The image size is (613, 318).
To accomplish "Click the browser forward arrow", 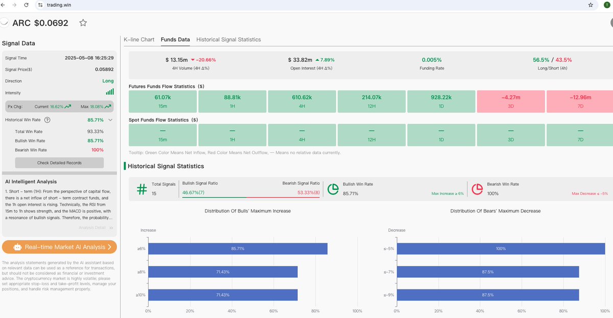I will pos(14,5).
